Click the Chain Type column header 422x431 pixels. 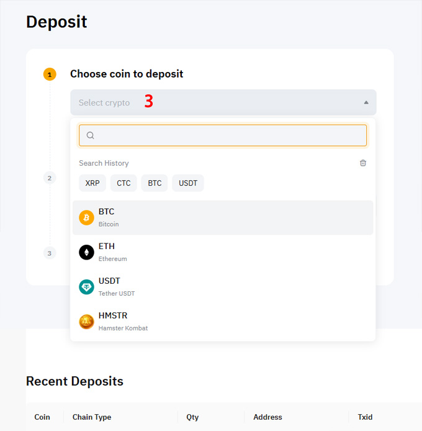(92, 417)
